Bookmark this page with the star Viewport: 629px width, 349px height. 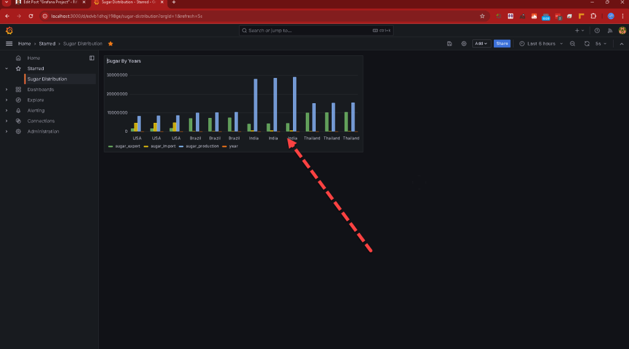[x=482, y=16]
